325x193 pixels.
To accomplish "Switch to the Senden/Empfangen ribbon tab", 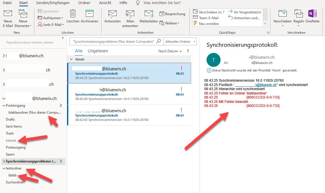I will pos(53,3).
